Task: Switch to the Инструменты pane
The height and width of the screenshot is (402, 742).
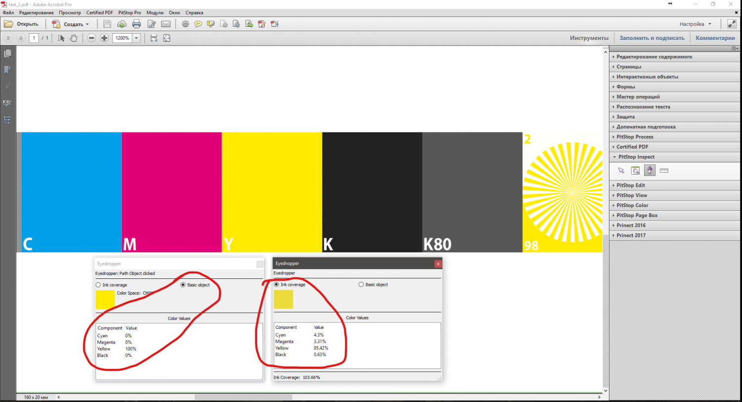Action: (589, 38)
